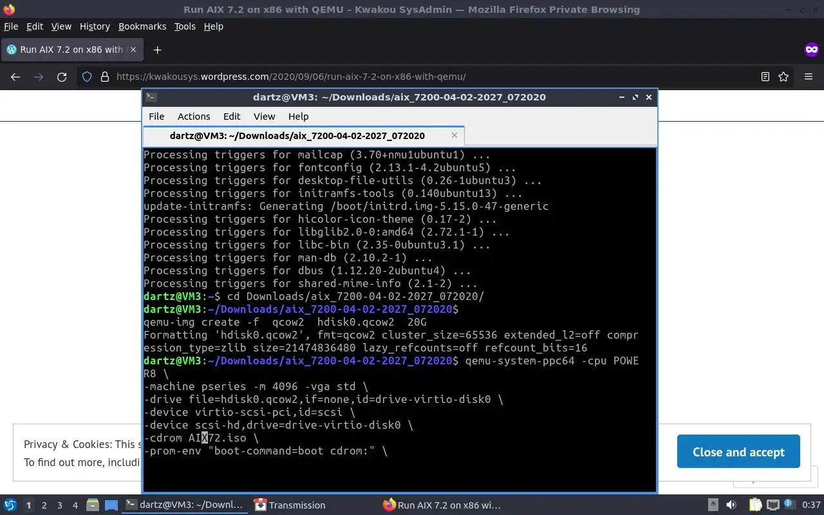The image size is (824, 515).
Task: Switch to Transmission in taskbar
Action: [x=289, y=505]
